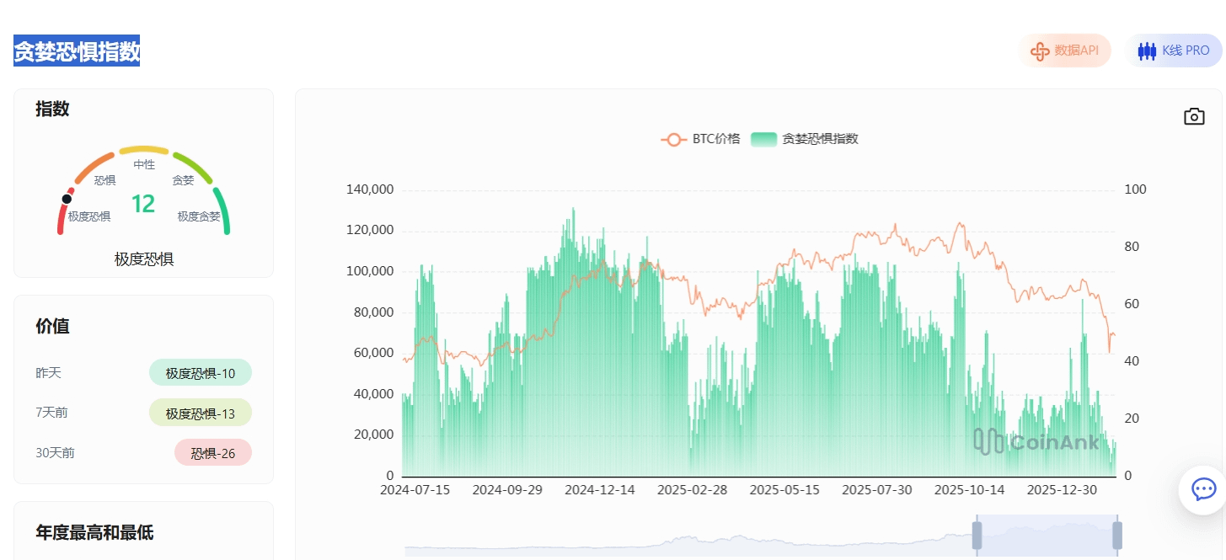Click the right handle of range slider

pyautogui.click(x=1117, y=536)
